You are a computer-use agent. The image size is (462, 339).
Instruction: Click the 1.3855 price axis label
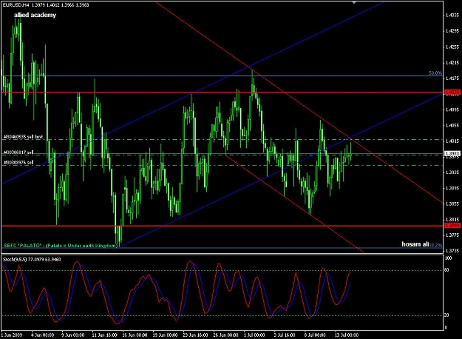[x=452, y=204]
